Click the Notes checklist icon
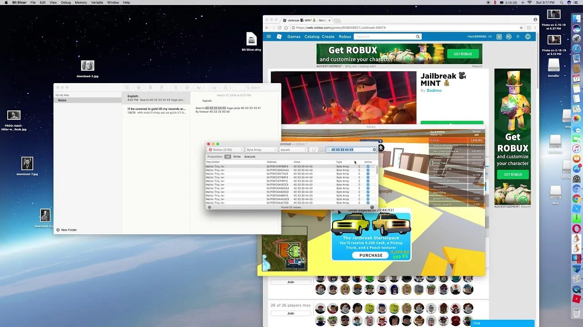Viewport: 583px width, 327px height. (187, 88)
